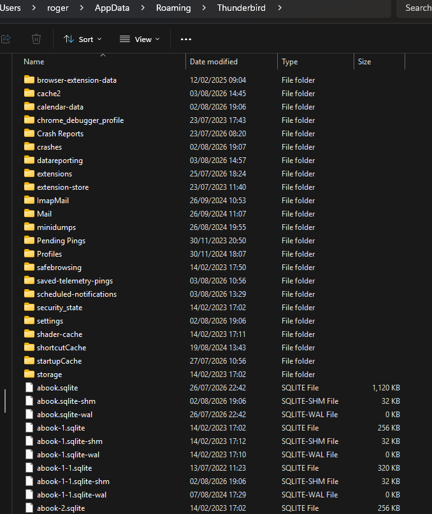Select the extensions folder icon
The height and width of the screenshot is (514, 432).
pos(29,173)
